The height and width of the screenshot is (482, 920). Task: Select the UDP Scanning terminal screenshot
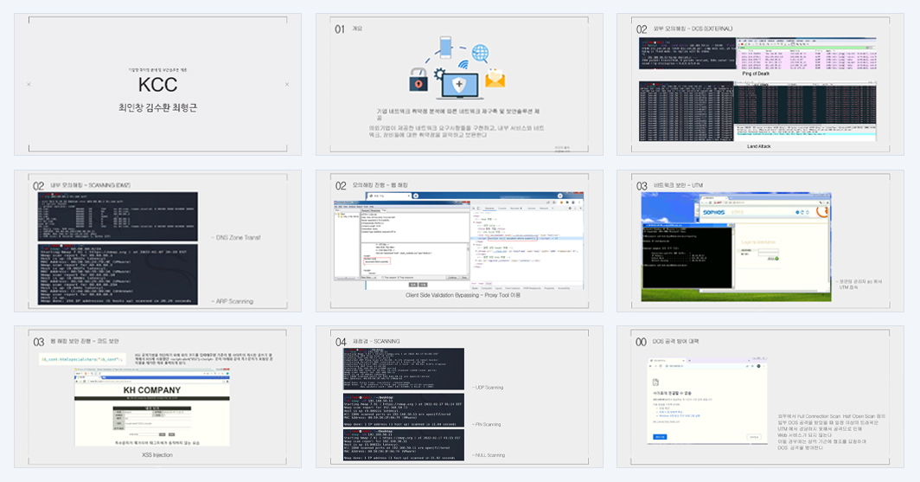coord(404,369)
